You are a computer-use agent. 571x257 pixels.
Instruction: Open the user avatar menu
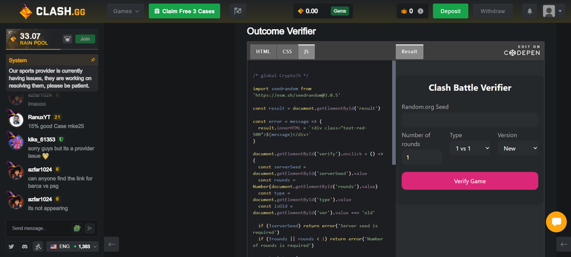click(553, 12)
